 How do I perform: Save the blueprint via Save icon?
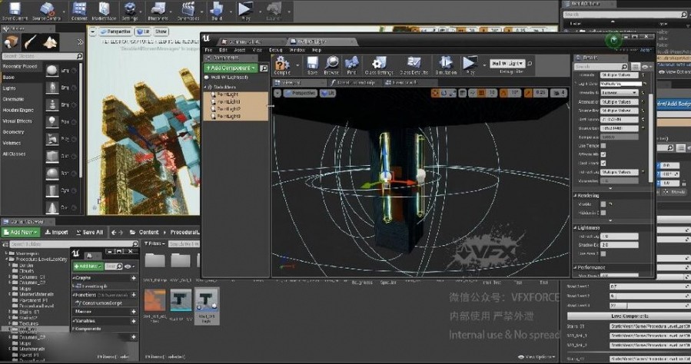(312, 65)
